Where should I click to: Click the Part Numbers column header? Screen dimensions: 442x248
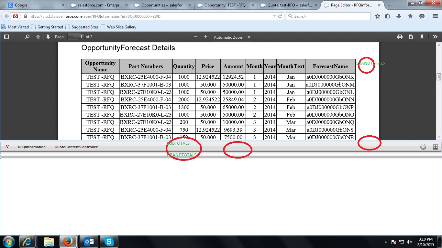[x=146, y=66]
